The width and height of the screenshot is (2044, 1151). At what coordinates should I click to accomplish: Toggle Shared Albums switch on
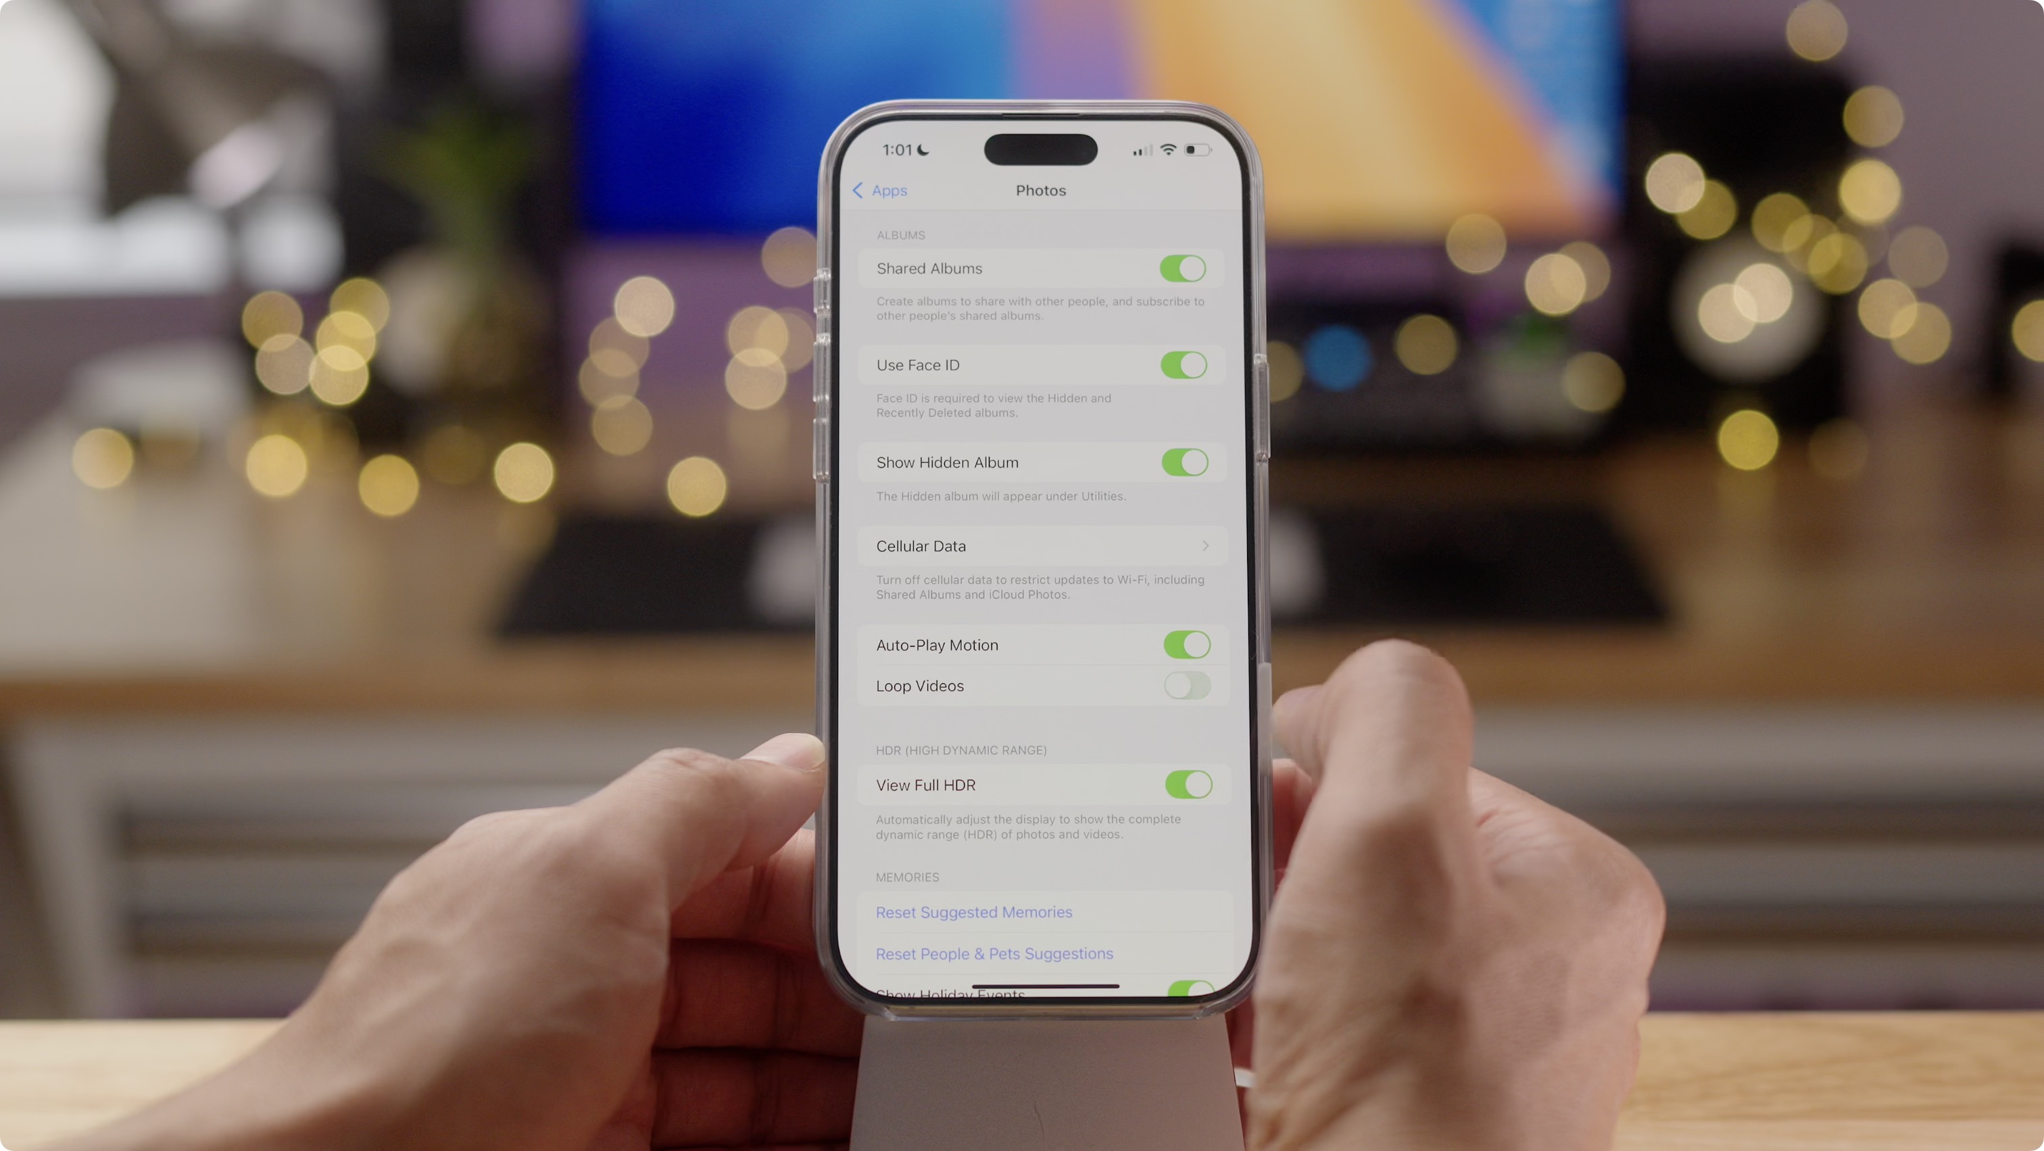[1182, 267]
